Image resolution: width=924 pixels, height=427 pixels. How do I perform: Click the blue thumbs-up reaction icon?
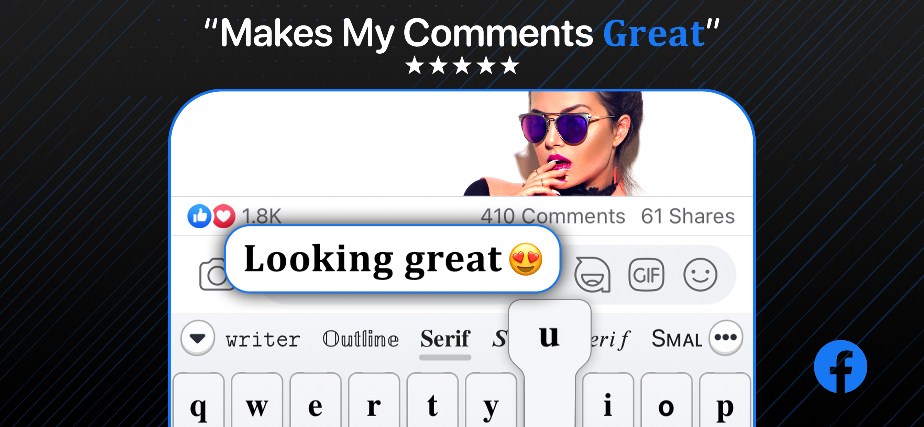199,216
